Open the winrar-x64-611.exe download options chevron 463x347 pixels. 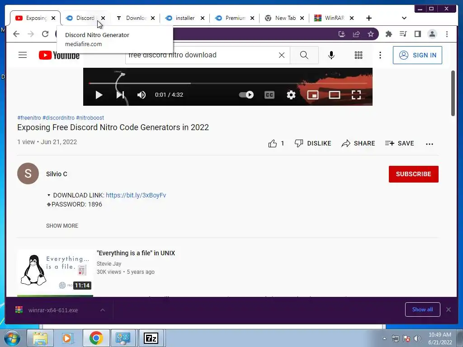click(103, 310)
